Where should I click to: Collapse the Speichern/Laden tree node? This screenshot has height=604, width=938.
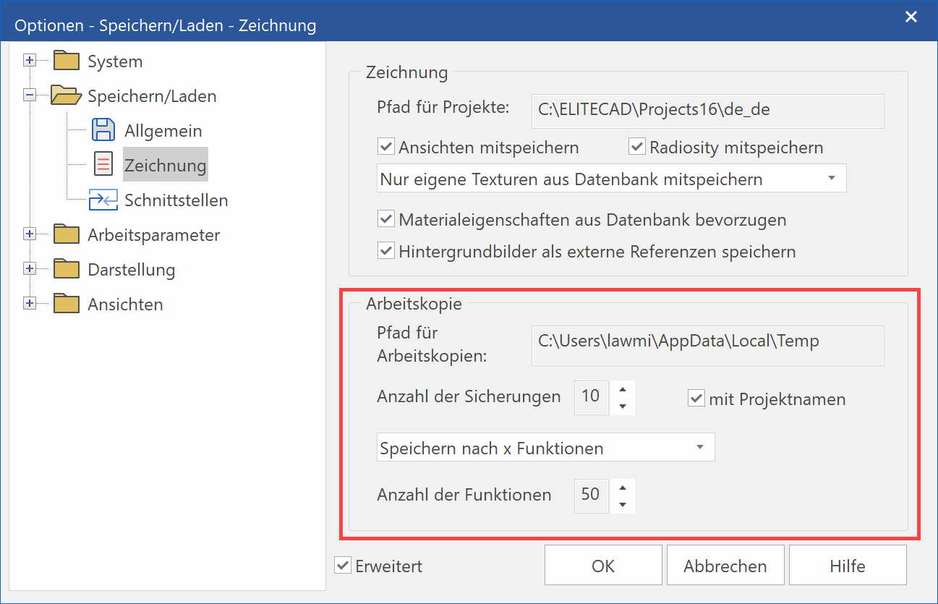[x=30, y=95]
